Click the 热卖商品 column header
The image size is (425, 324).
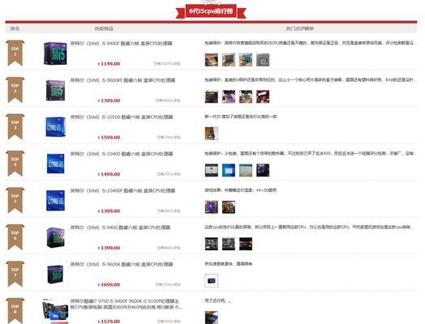pyautogui.click(x=104, y=28)
